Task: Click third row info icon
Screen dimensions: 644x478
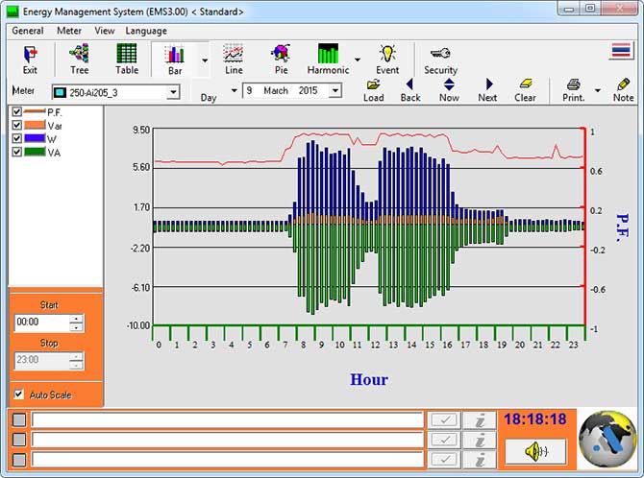Action: (x=480, y=460)
